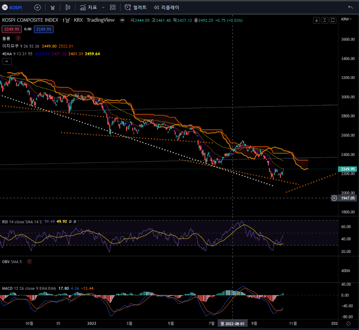Open the 날 interval selector
Screen dimensions: 359x330
tap(53, 8)
